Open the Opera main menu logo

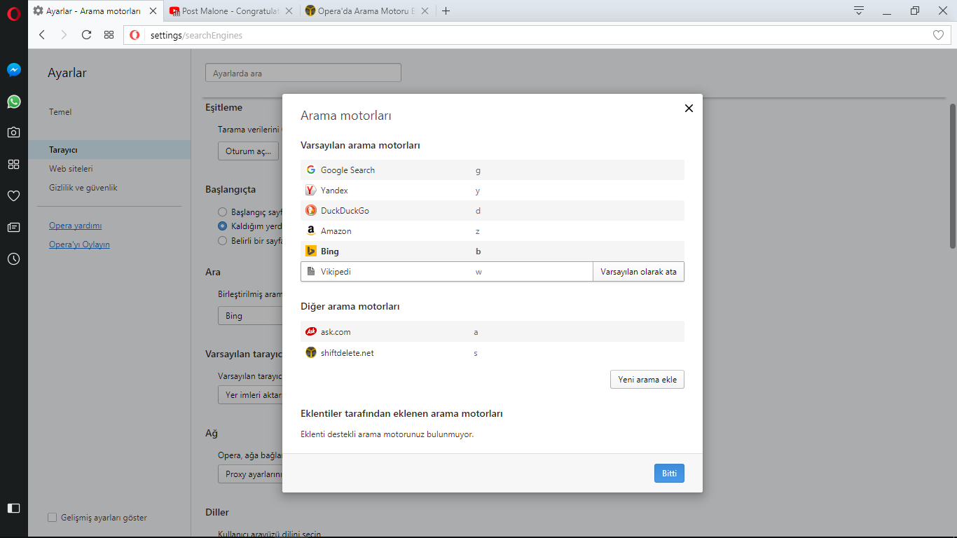13,14
